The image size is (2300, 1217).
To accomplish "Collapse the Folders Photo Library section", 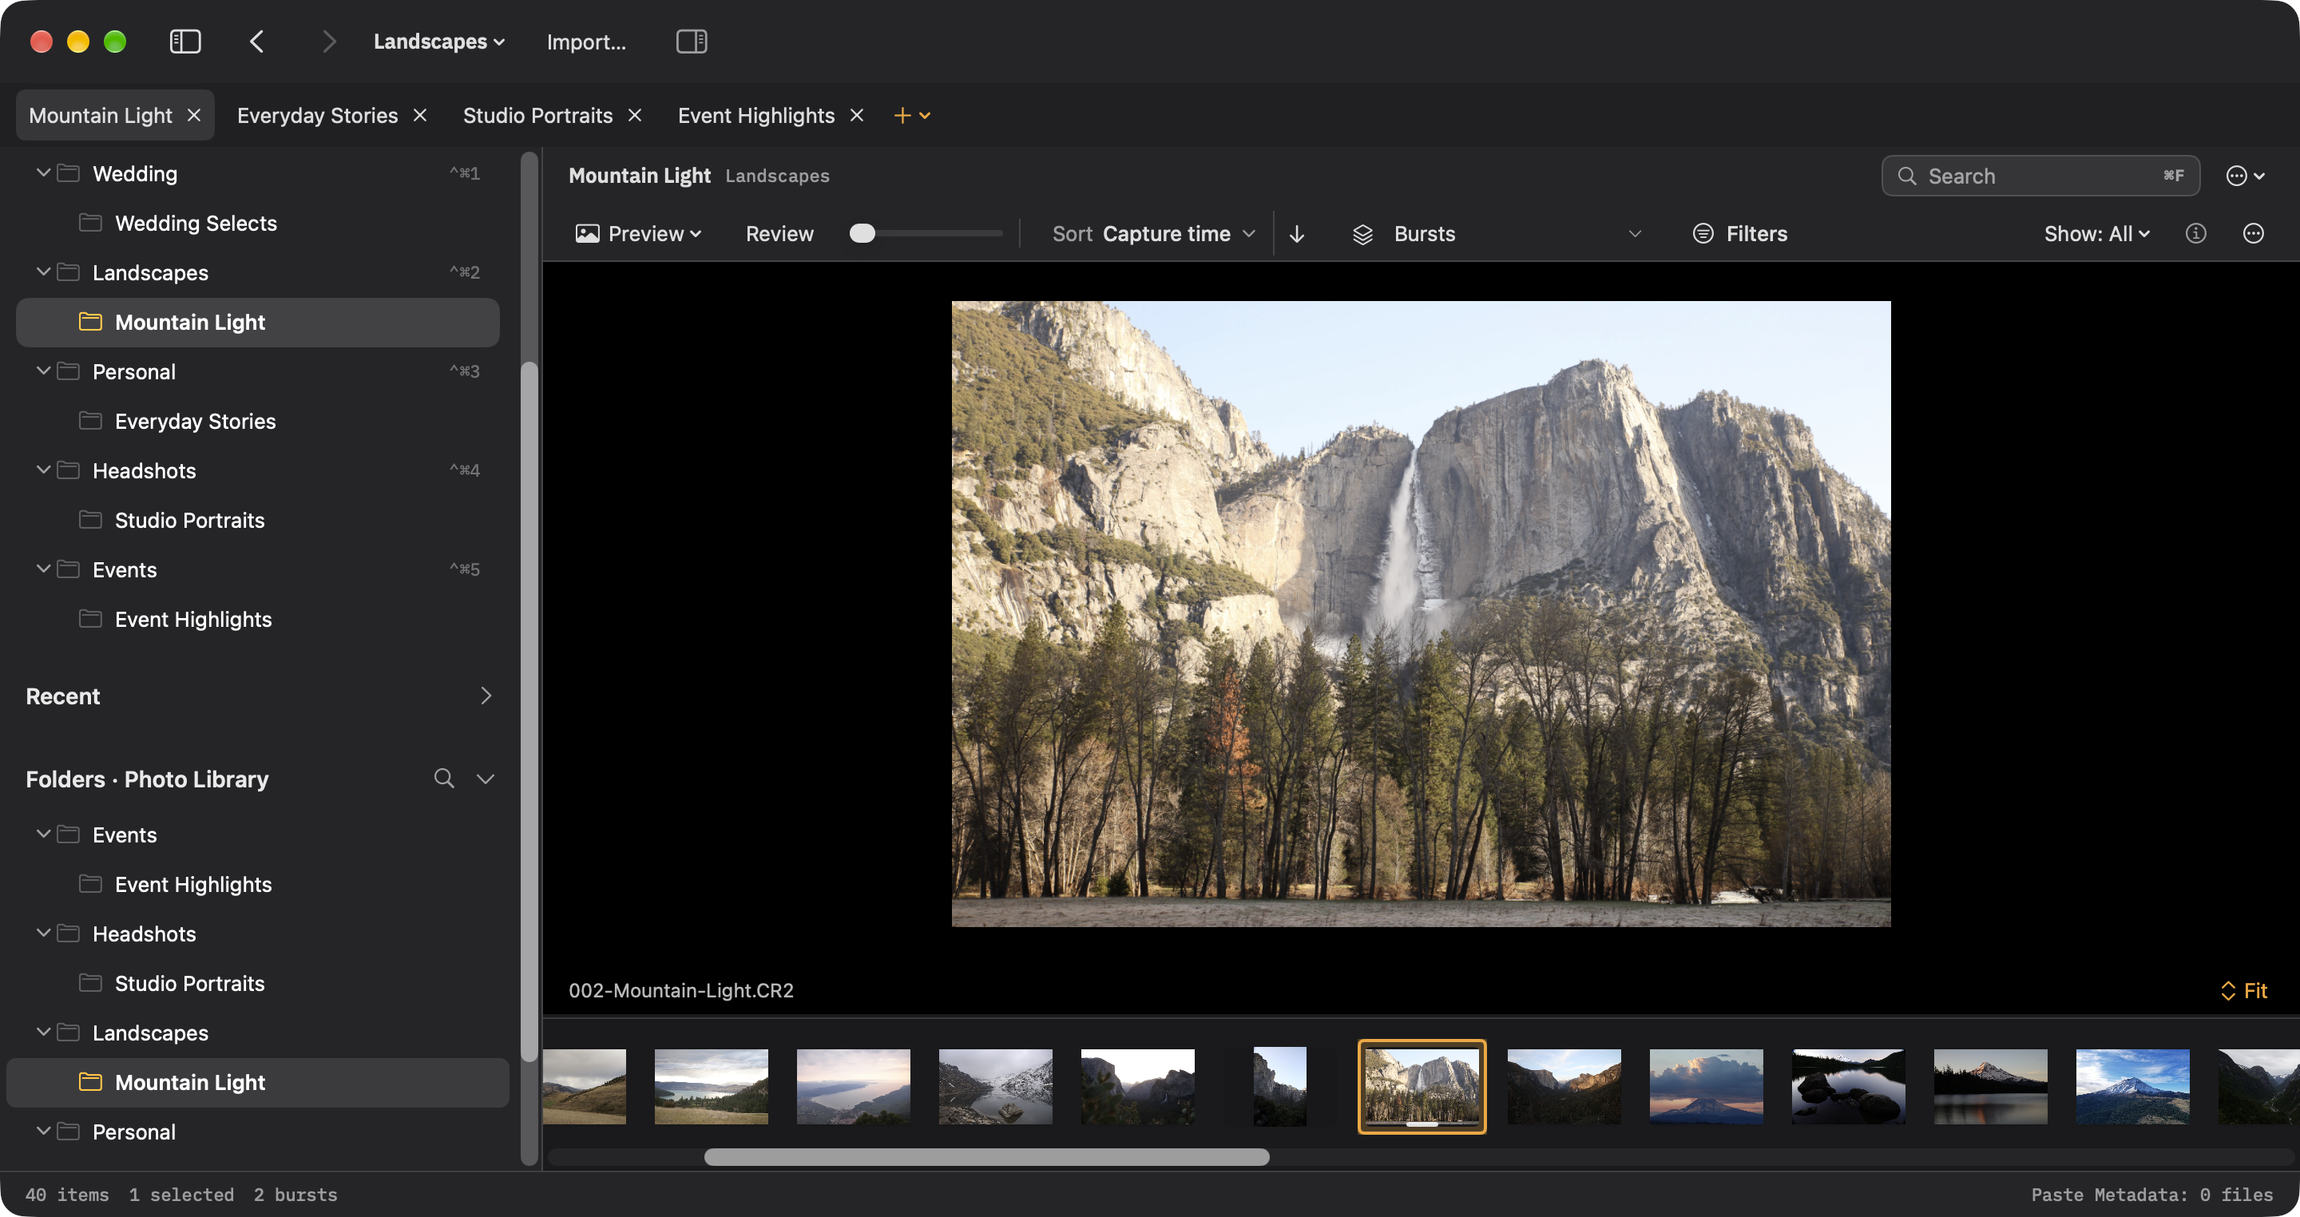I will [485, 779].
